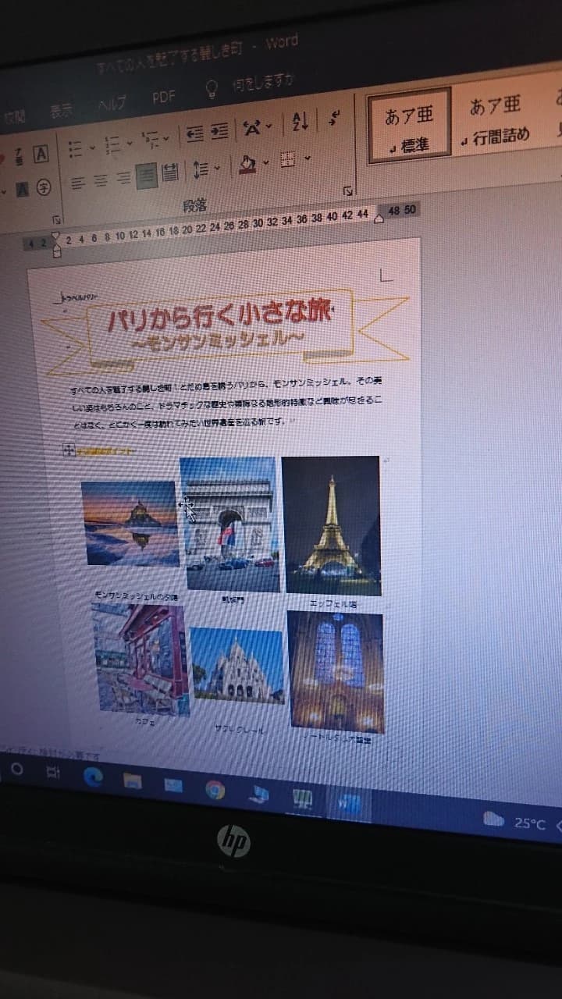Expand the numbering dropdown arrow
Viewport: 562px width, 999px height.
(129, 143)
